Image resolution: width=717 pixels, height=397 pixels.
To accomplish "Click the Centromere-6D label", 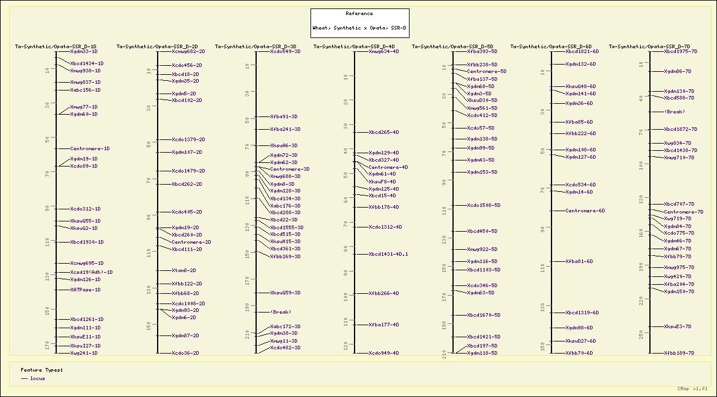I will (585, 211).
